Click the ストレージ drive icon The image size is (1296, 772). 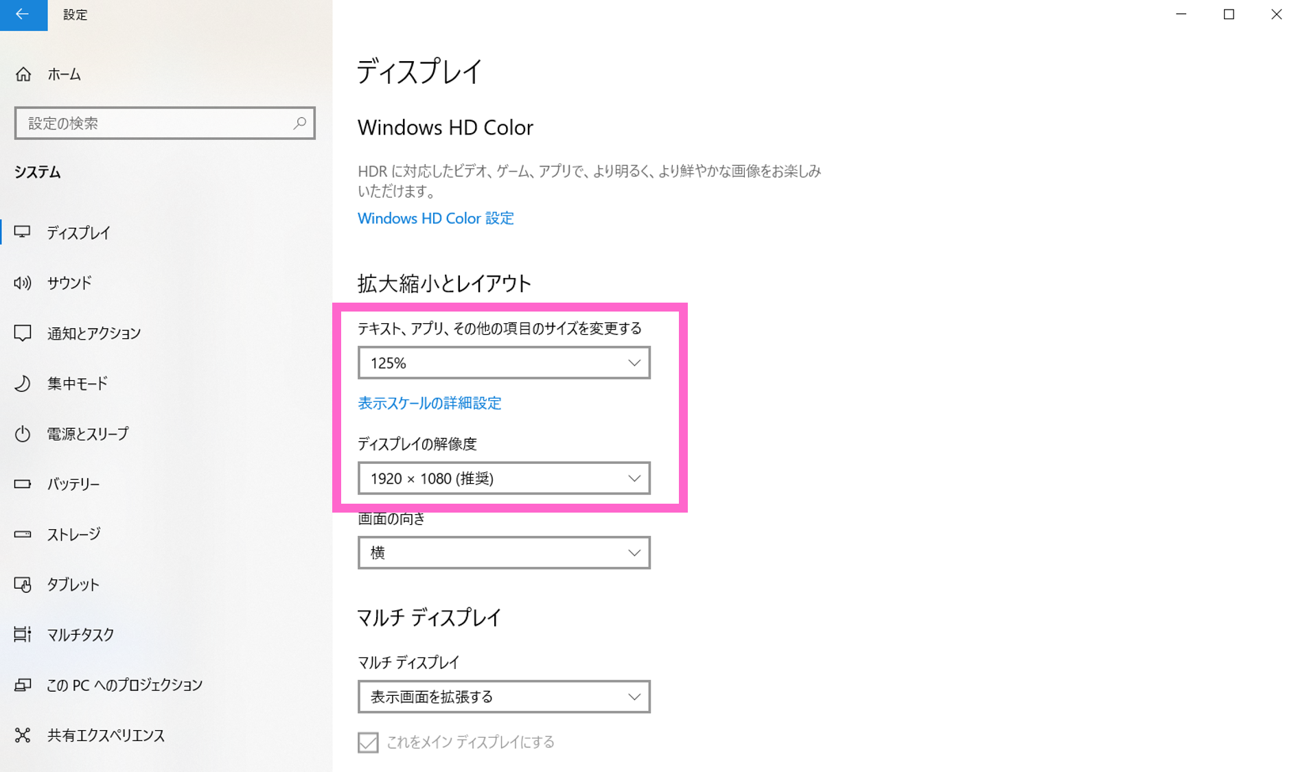pos(23,534)
